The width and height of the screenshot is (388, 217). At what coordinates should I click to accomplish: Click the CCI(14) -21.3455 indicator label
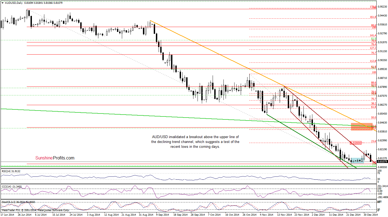pyautogui.click(x=11, y=186)
